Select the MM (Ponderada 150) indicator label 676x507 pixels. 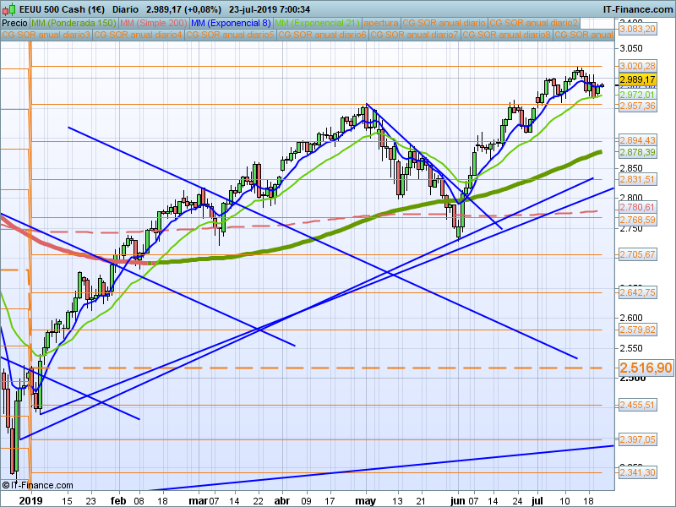[x=73, y=23]
